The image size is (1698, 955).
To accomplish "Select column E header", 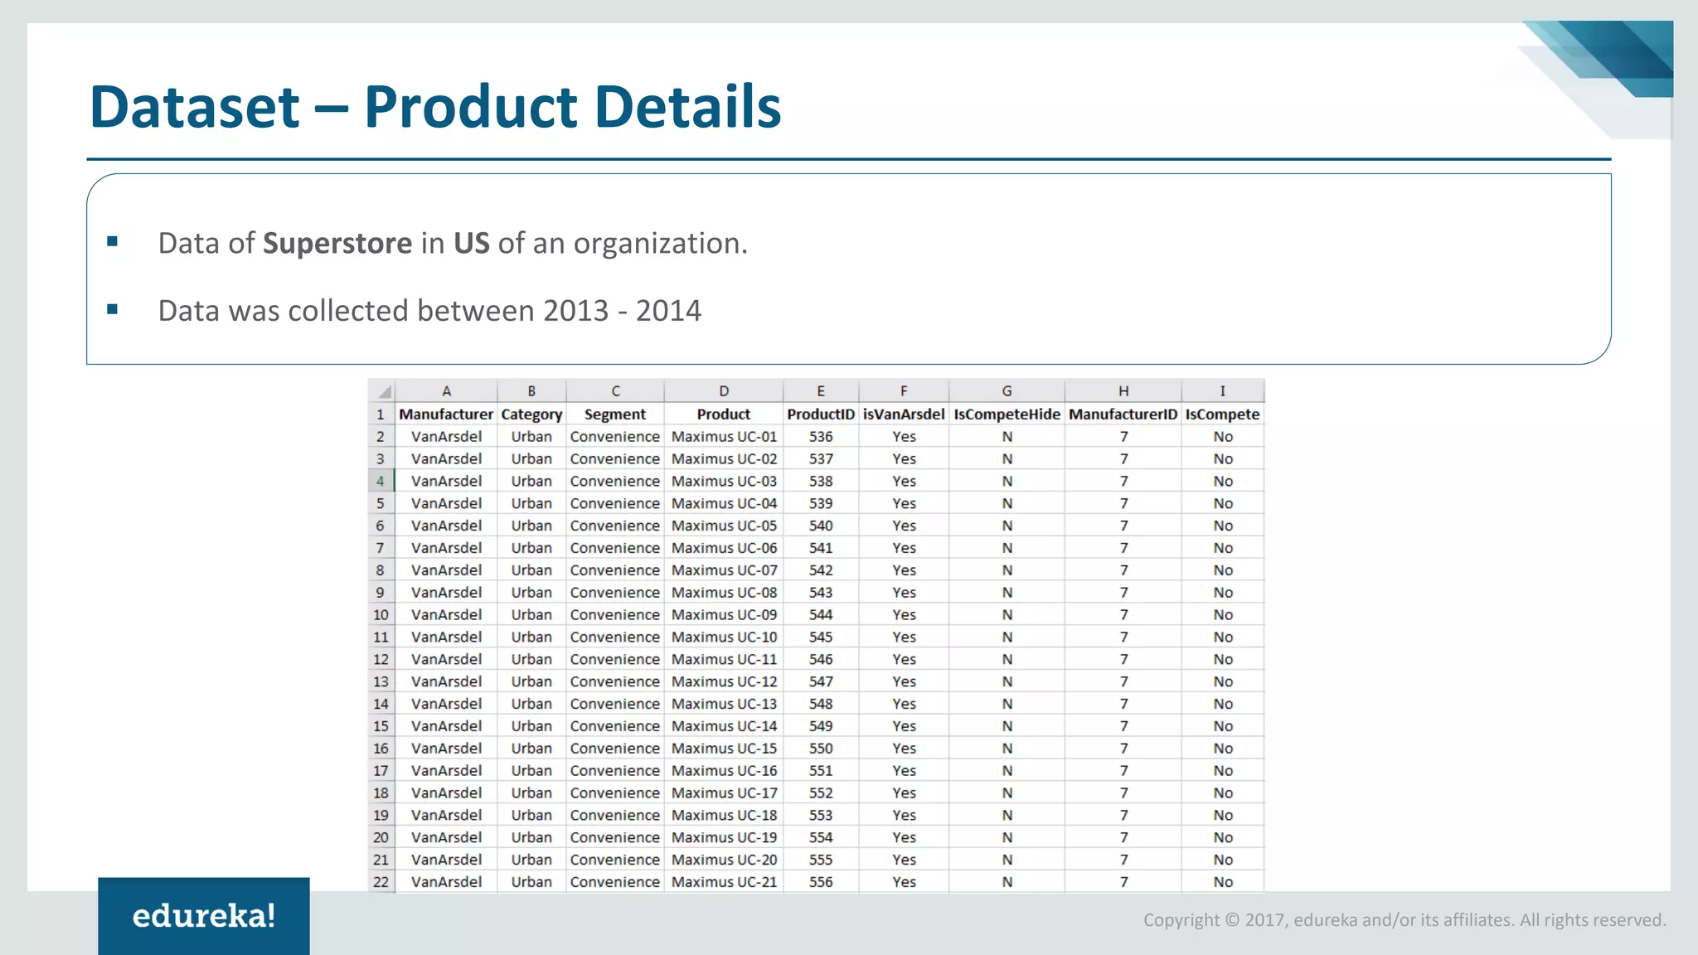I will click(821, 391).
